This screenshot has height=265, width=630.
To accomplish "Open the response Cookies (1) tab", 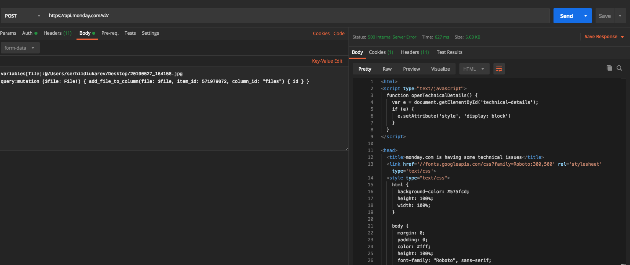I will [381, 52].
